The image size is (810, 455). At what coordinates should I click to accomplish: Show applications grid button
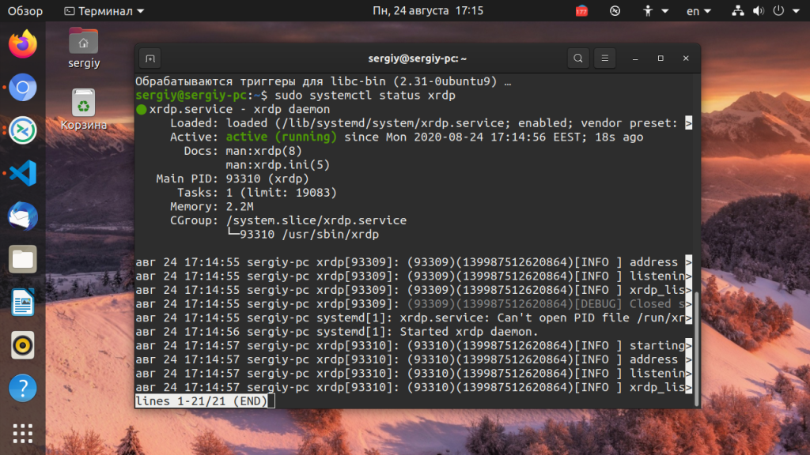(x=23, y=433)
